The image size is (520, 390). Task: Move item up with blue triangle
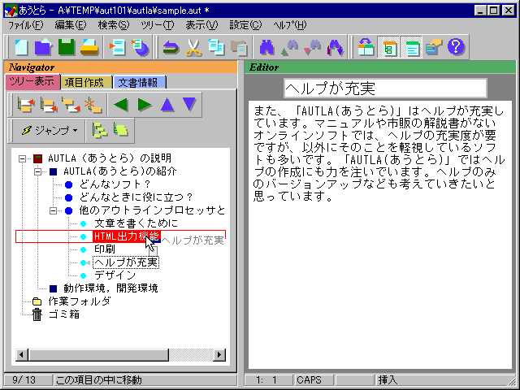click(167, 105)
